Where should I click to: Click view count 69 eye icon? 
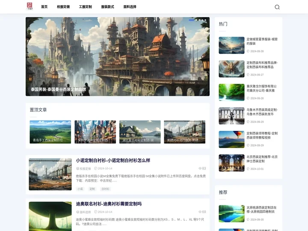click(x=200, y=212)
